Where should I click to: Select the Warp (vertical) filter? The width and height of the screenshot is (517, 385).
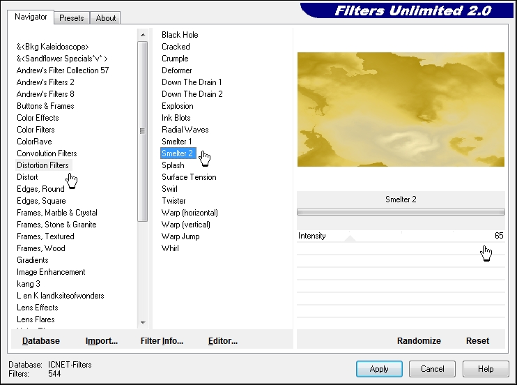click(185, 225)
